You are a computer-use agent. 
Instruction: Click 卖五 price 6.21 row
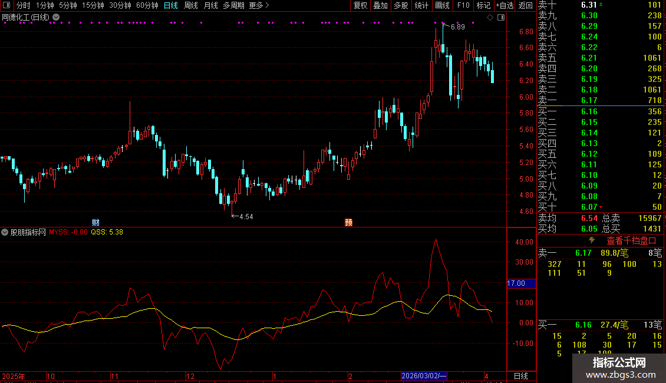tap(601, 58)
